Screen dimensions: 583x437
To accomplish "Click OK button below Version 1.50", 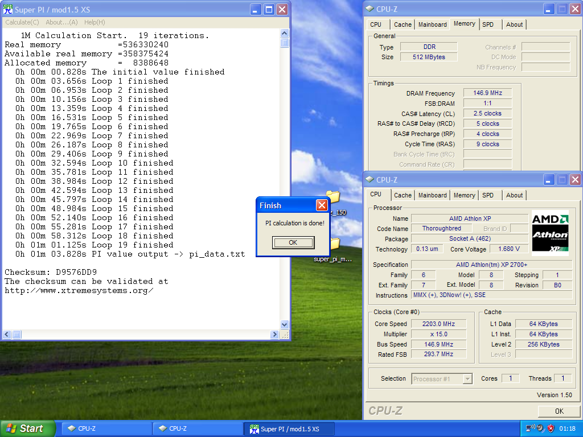I will (559, 411).
